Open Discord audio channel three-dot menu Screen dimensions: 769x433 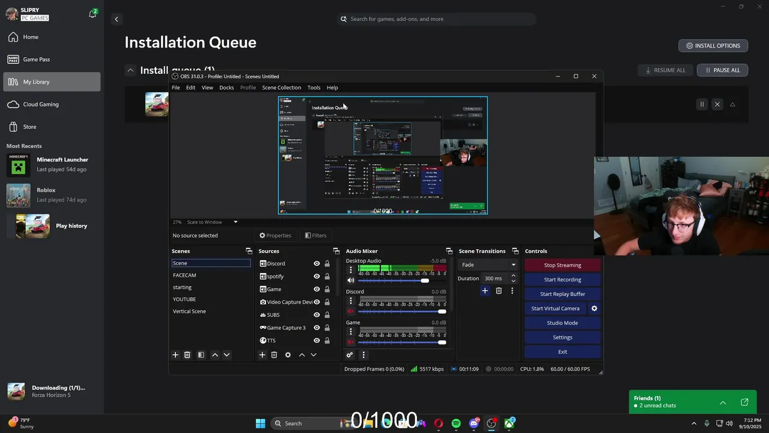tap(351, 301)
